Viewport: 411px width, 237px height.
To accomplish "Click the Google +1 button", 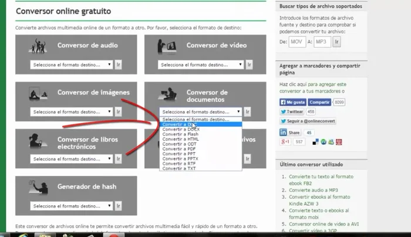I will tap(285, 142).
